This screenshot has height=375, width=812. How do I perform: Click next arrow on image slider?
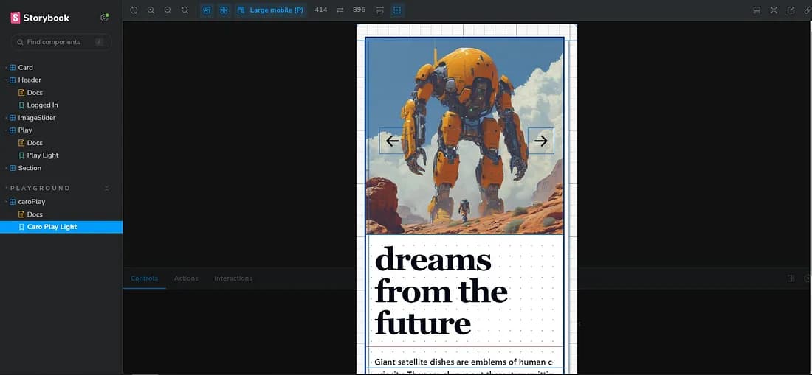coord(540,141)
